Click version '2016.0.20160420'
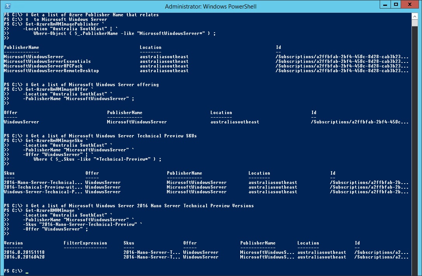This screenshot has height=276, width=422. (24, 257)
